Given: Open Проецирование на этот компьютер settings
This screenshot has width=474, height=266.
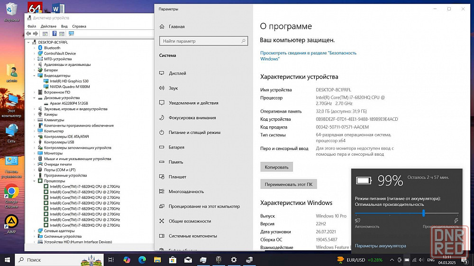Looking at the screenshot, I should 203,206.
